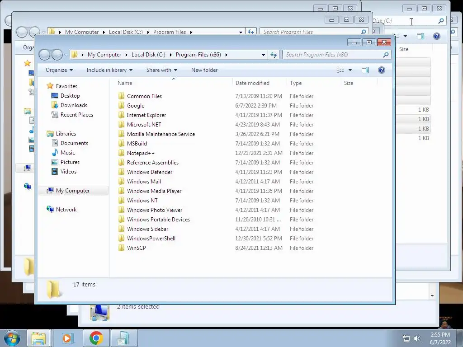Open the Organize menu
Viewport: 463px width, 347px height.
[x=59, y=70]
